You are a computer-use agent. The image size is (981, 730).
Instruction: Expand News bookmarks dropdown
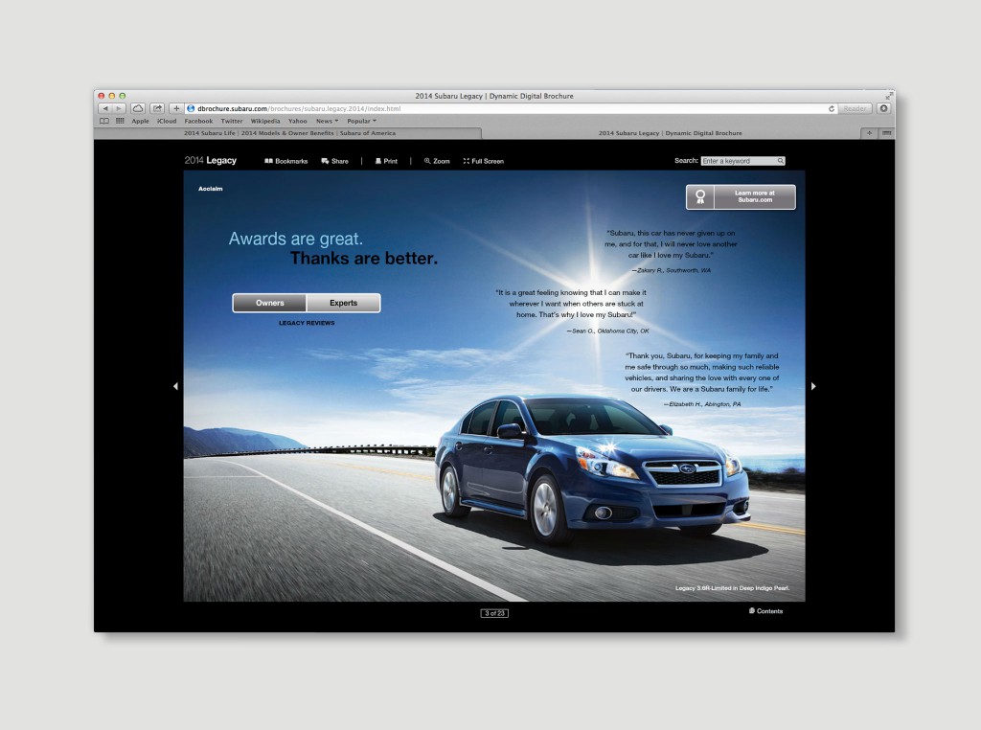[x=327, y=122]
